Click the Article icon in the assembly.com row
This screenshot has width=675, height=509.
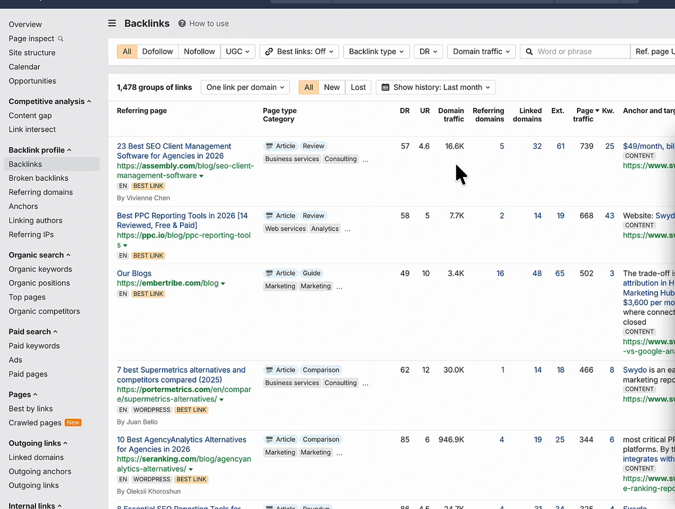click(269, 146)
